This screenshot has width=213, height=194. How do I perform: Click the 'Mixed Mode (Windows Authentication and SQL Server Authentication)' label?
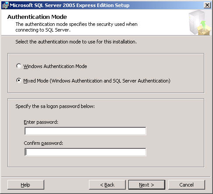[x=97, y=81]
